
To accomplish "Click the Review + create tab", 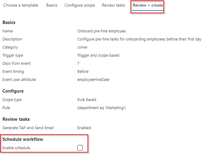I will tap(148, 5).
